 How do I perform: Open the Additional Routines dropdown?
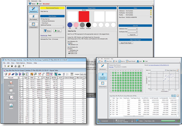[52, 27]
